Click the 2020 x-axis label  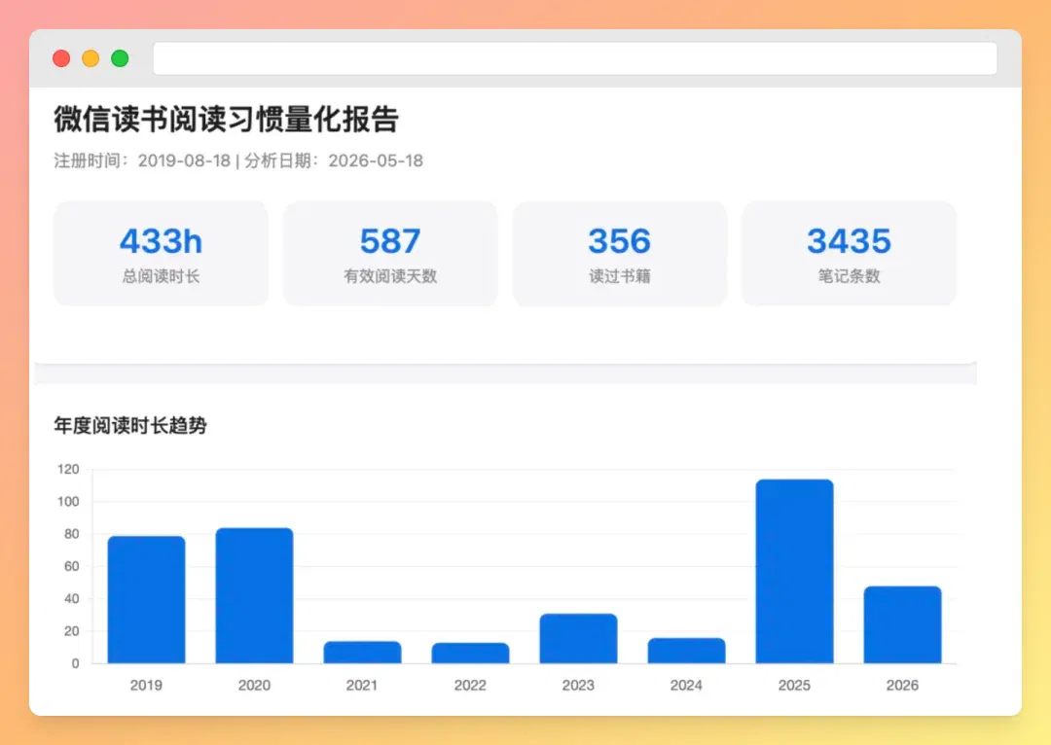click(x=254, y=686)
